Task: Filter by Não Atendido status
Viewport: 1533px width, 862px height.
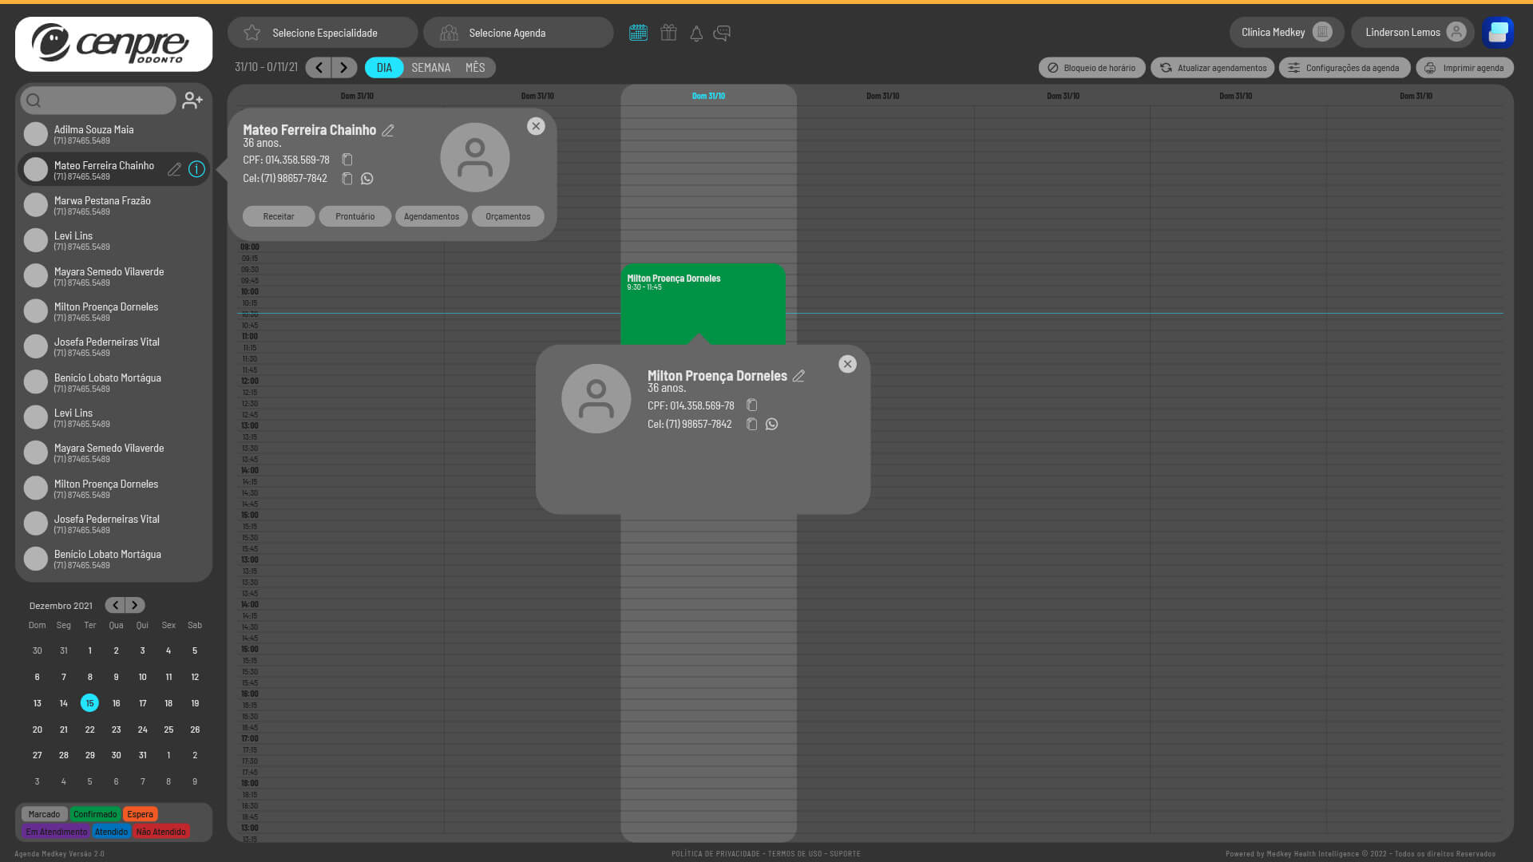Action: pyautogui.click(x=160, y=832)
